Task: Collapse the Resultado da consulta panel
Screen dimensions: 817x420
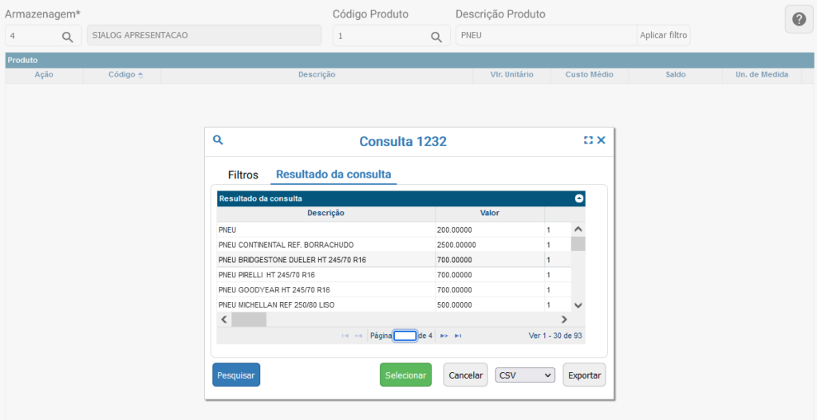Action: point(579,198)
